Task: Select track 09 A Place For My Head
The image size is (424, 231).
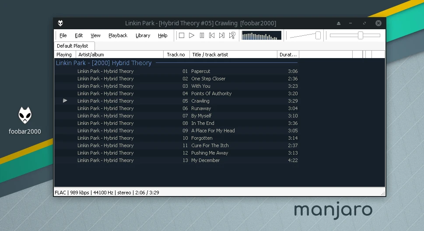Action: point(177,131)
